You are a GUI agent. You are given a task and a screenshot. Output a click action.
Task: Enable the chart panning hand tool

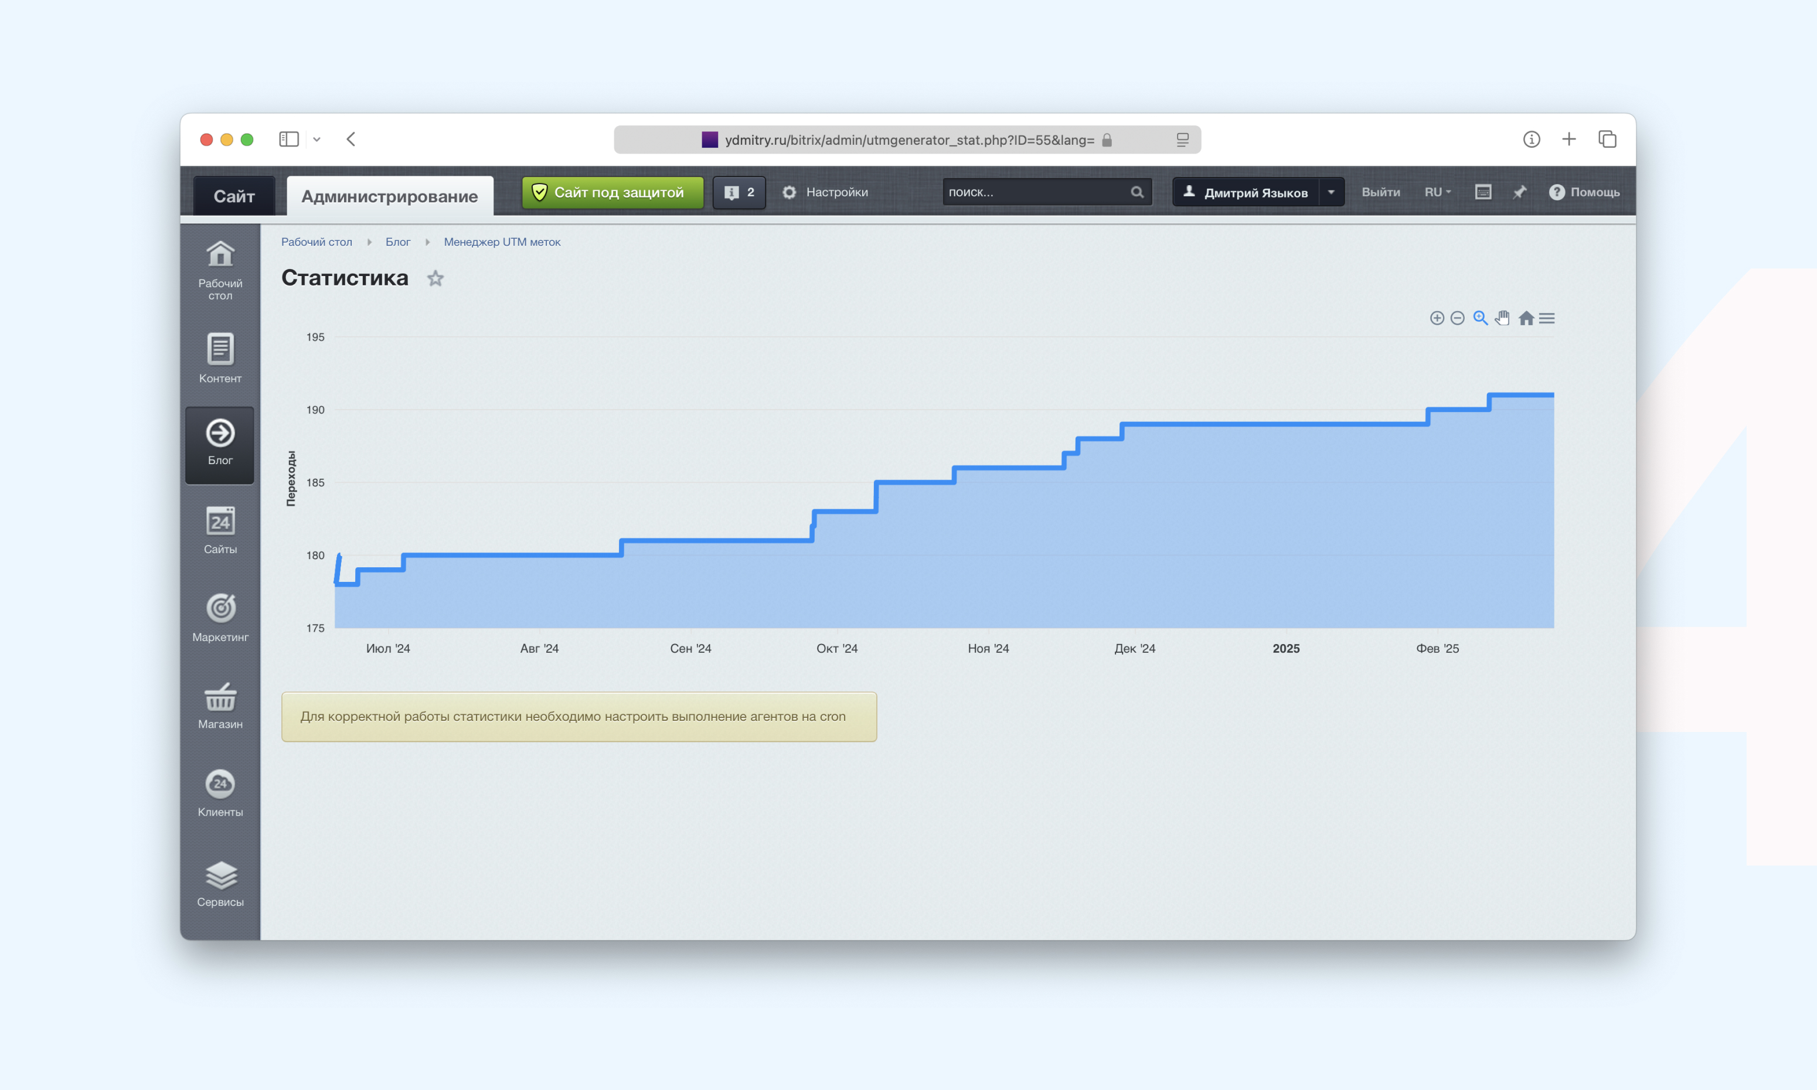[x=1503, y=318]
